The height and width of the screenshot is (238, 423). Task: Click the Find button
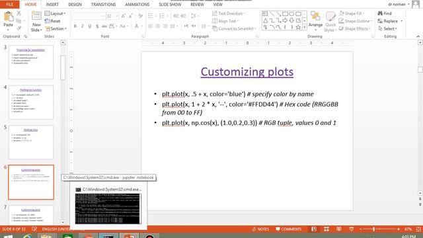coord(385,13)
